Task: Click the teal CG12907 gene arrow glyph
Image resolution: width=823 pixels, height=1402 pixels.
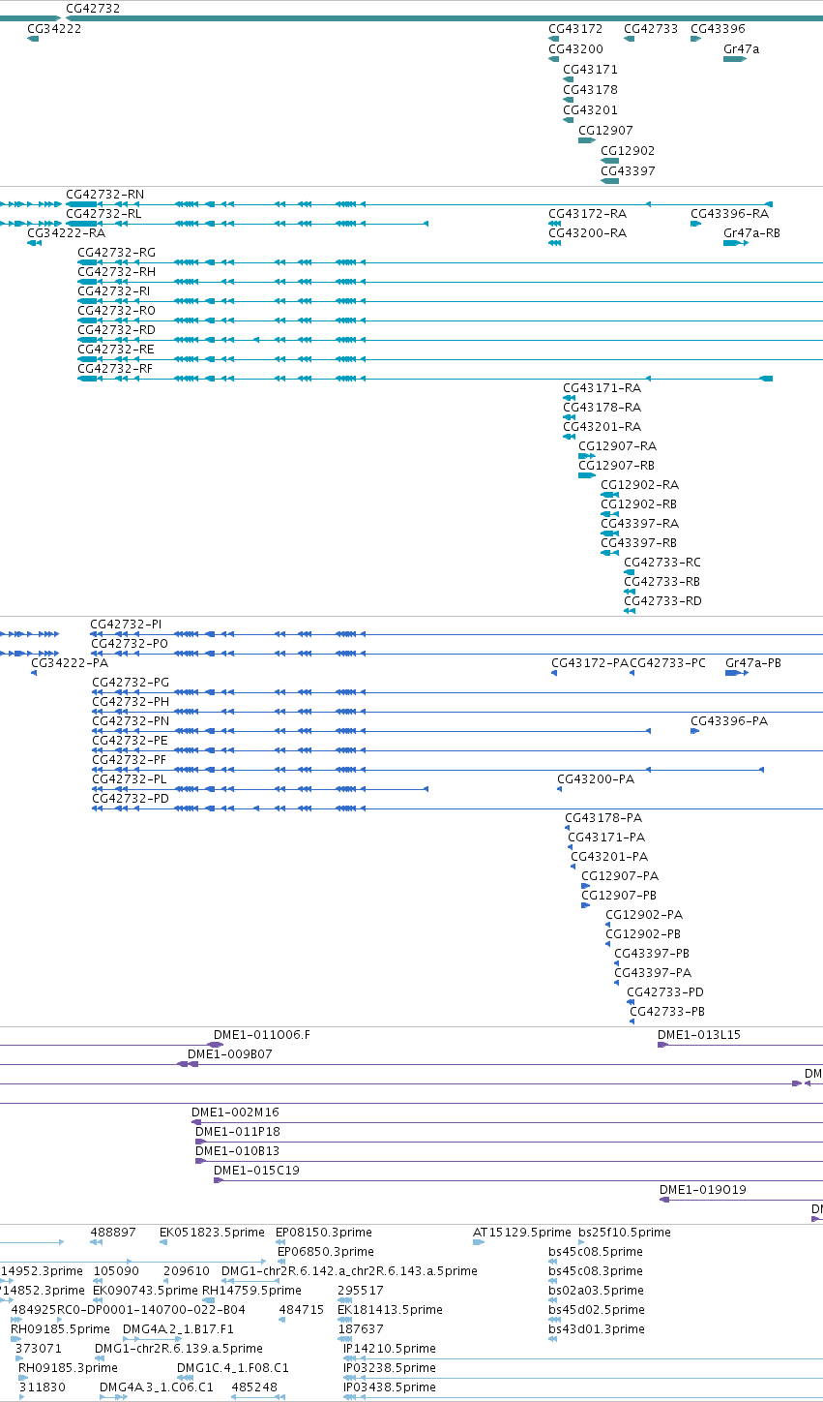Action: click(x=587, y=140)
